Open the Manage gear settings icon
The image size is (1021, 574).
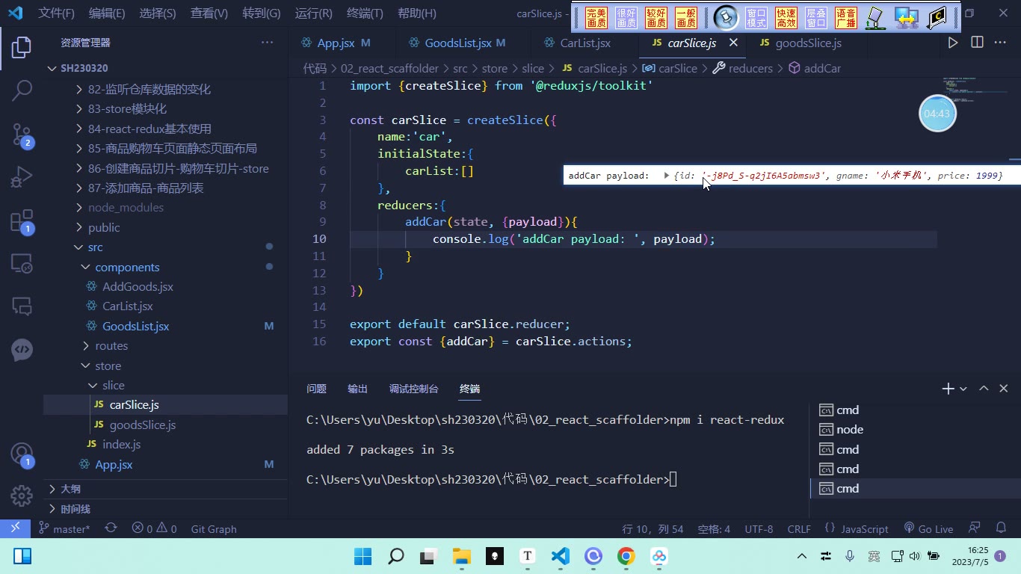click(22, 495)
